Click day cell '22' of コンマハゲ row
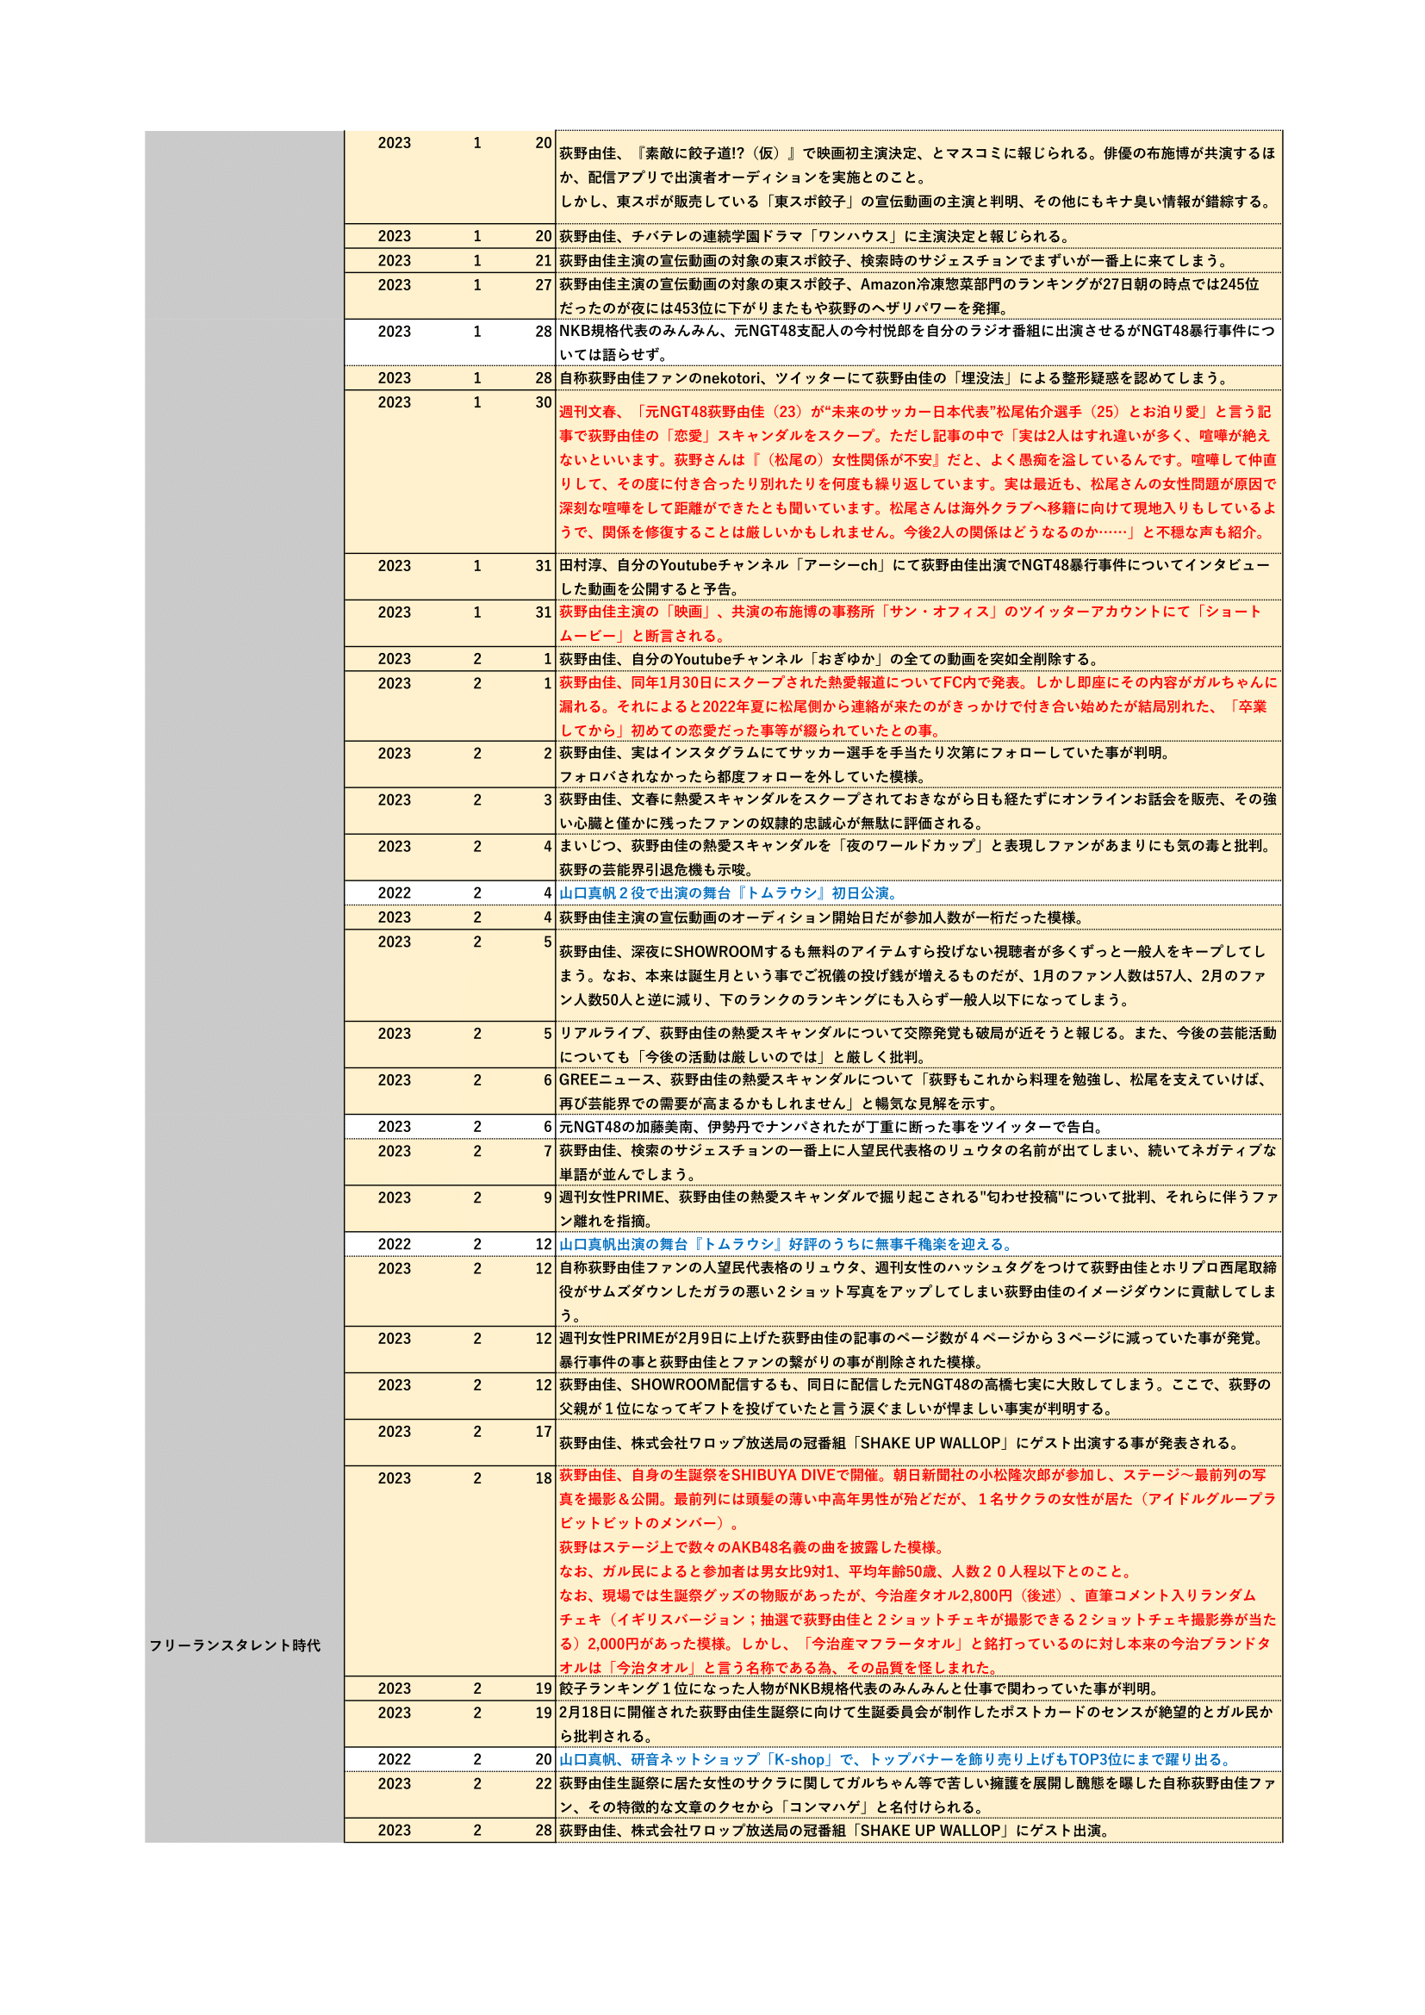Screen dimensions: 1425x2015 pyautogui.click(x=543, y=1783)
